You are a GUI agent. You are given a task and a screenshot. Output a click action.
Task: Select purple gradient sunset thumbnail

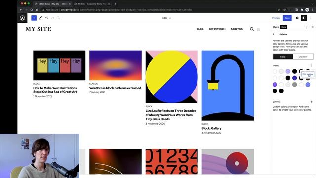116,65
